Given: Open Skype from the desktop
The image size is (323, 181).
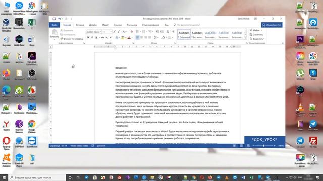Looking at the screenshot, I should point(313,74).
